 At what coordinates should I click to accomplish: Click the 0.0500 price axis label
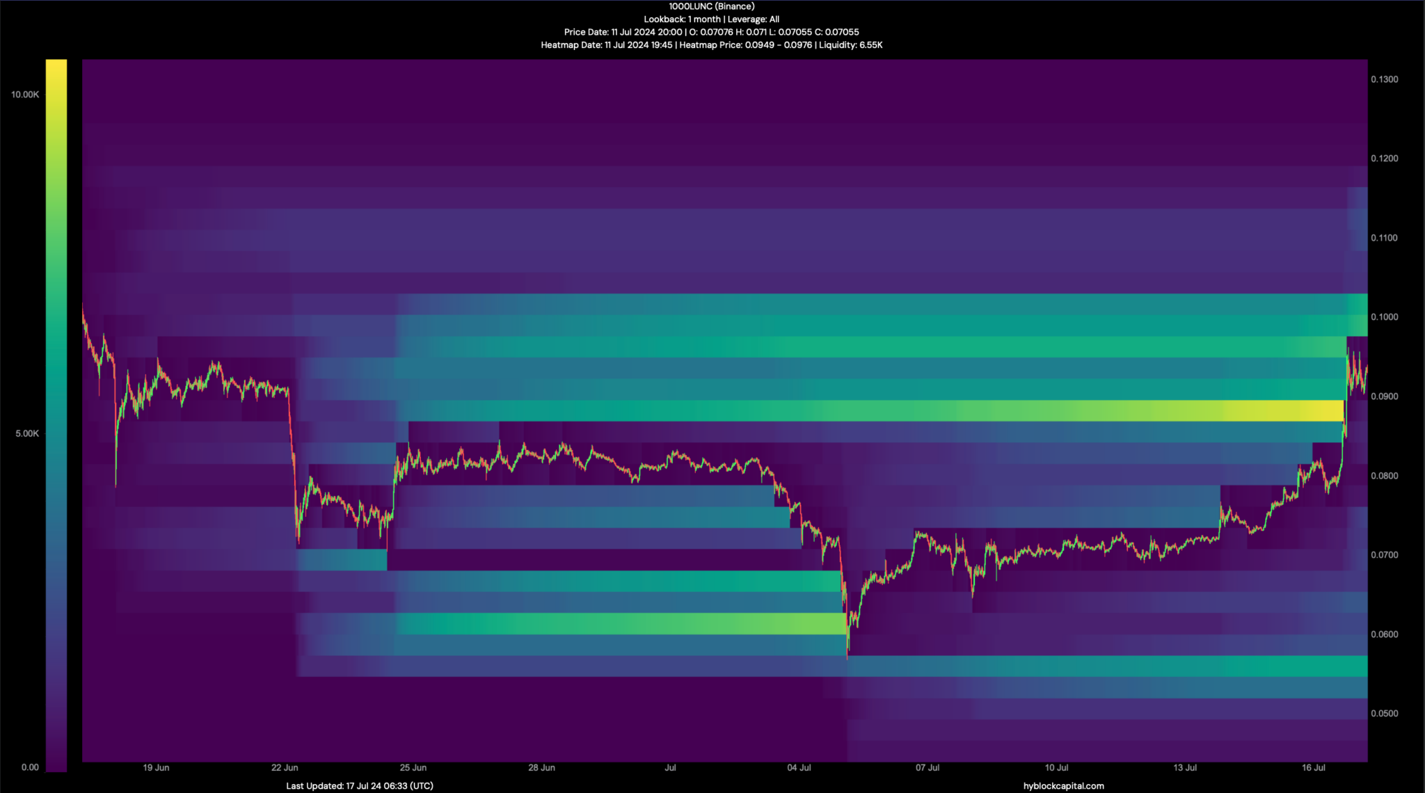1384,714
